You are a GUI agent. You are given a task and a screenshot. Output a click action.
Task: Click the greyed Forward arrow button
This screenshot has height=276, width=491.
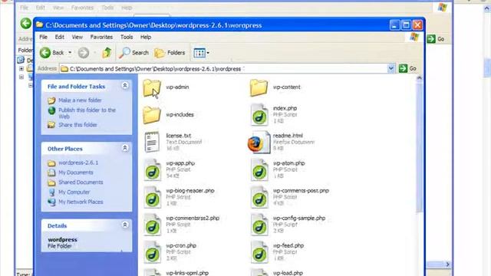(84, 53)
